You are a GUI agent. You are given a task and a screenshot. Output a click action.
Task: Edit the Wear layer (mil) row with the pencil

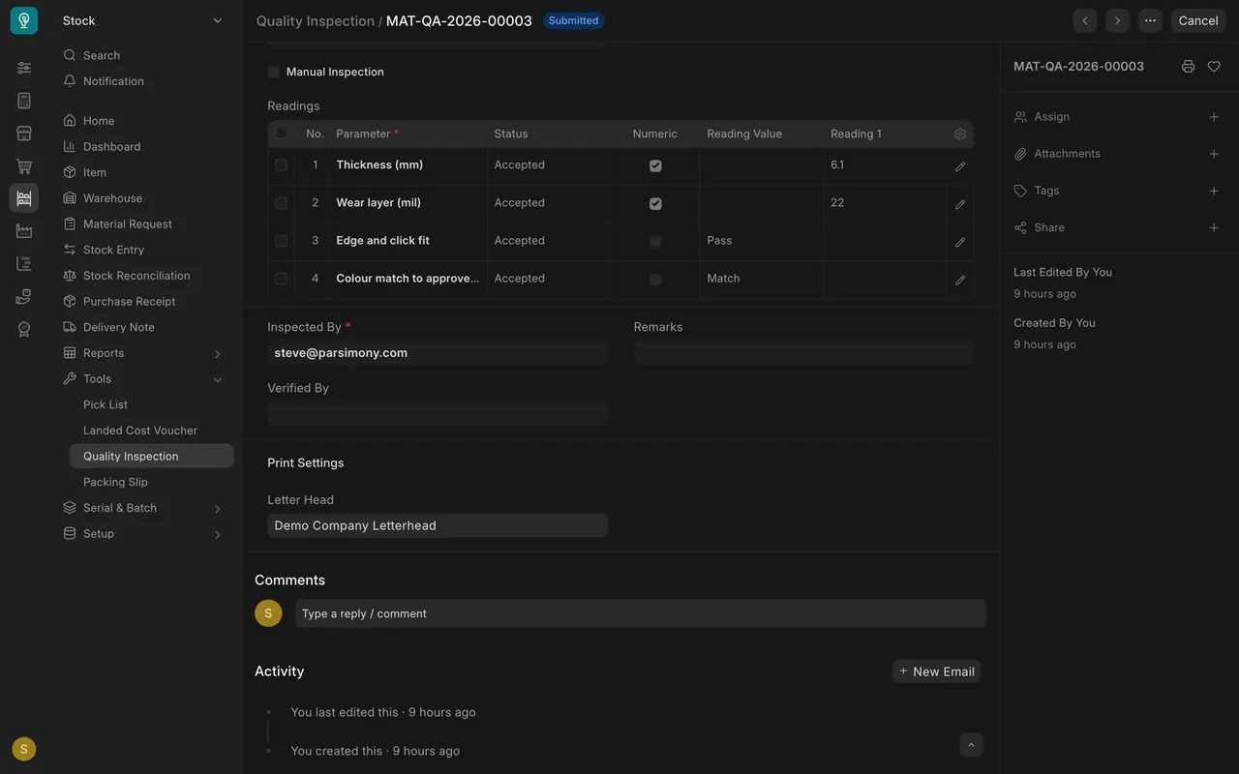(960, 204)
